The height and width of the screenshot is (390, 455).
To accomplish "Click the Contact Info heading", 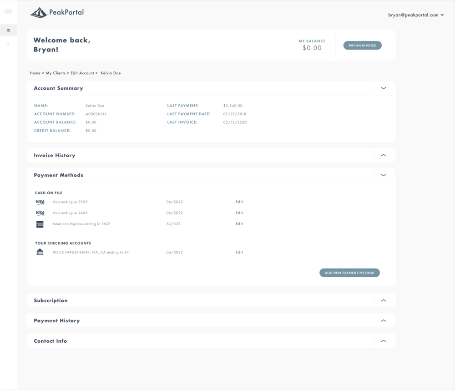I will tap(51, 341).
